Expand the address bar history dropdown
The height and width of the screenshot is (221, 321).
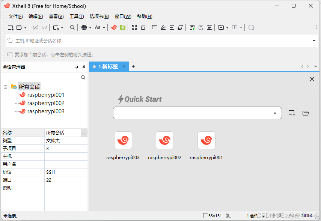(x=314, y=41)
